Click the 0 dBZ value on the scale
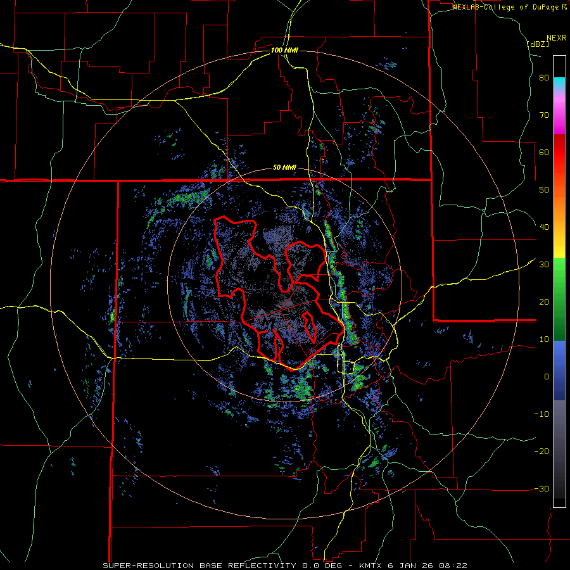 (x=547, y=377)
